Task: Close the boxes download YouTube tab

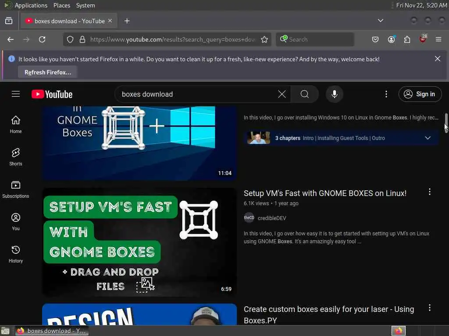Action: click(110, 21)
